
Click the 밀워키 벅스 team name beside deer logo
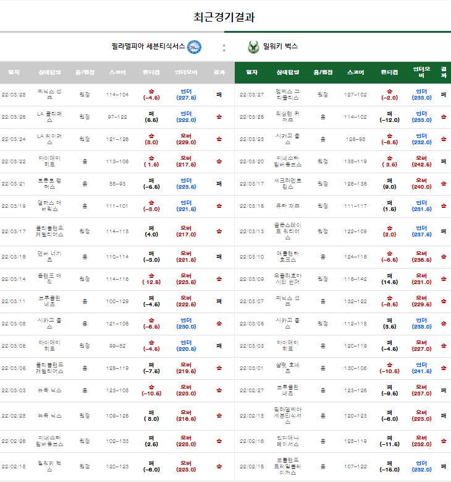280,46
